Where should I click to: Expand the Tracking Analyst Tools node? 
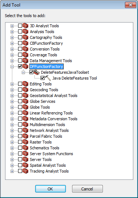(12, 171)
